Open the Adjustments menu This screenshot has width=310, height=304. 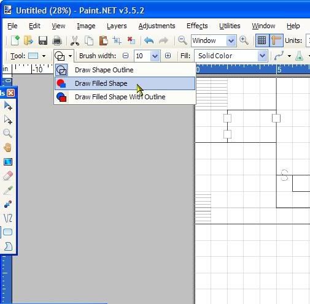[x=157, y=26]
